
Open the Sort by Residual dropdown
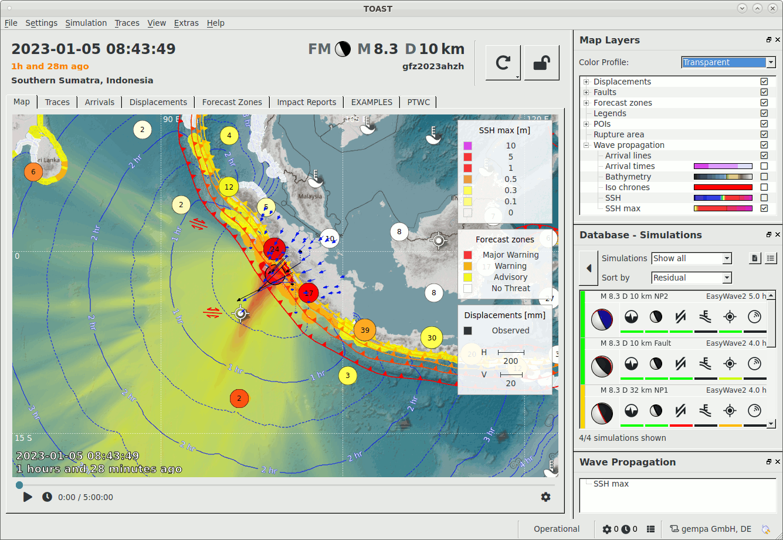(x=692, y=278)
